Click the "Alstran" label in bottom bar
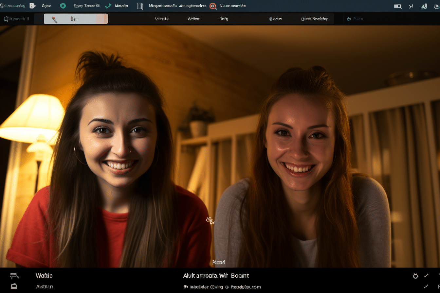This screenshot has height=293, width=440. tap(45, 287)
